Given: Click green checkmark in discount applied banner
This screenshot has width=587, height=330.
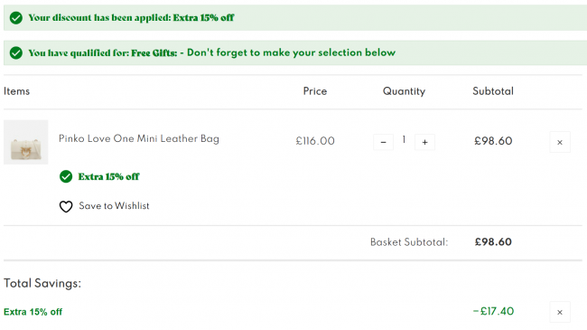Looking at the screenshot, I should coord(16,17).
